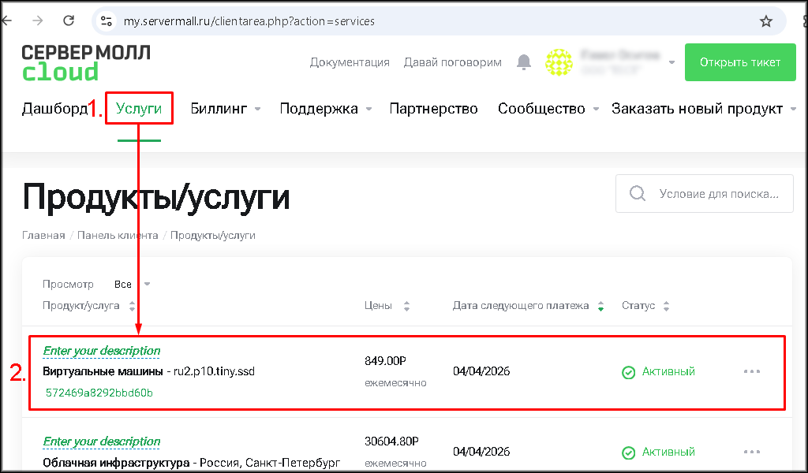Open the Услуги menu tab
The image size is (808, 473).
(x=139, y=109)
